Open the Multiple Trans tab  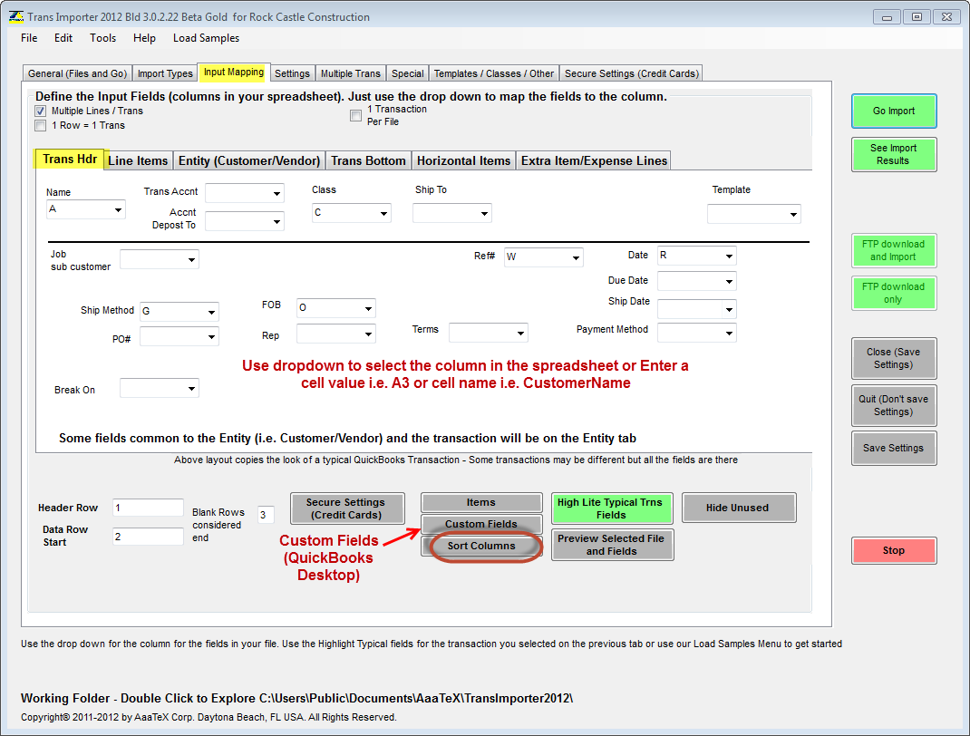(x=351, y=73)
